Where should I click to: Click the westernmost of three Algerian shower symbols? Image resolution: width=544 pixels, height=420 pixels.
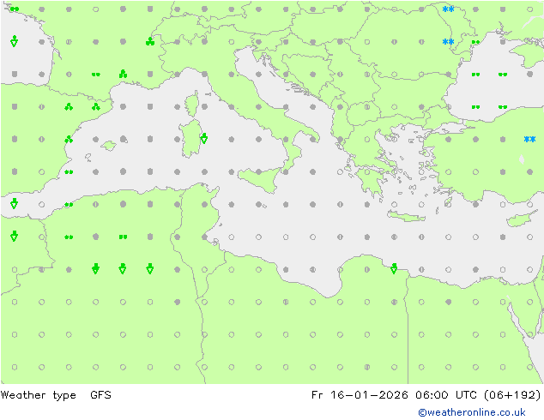coord(96,268)
